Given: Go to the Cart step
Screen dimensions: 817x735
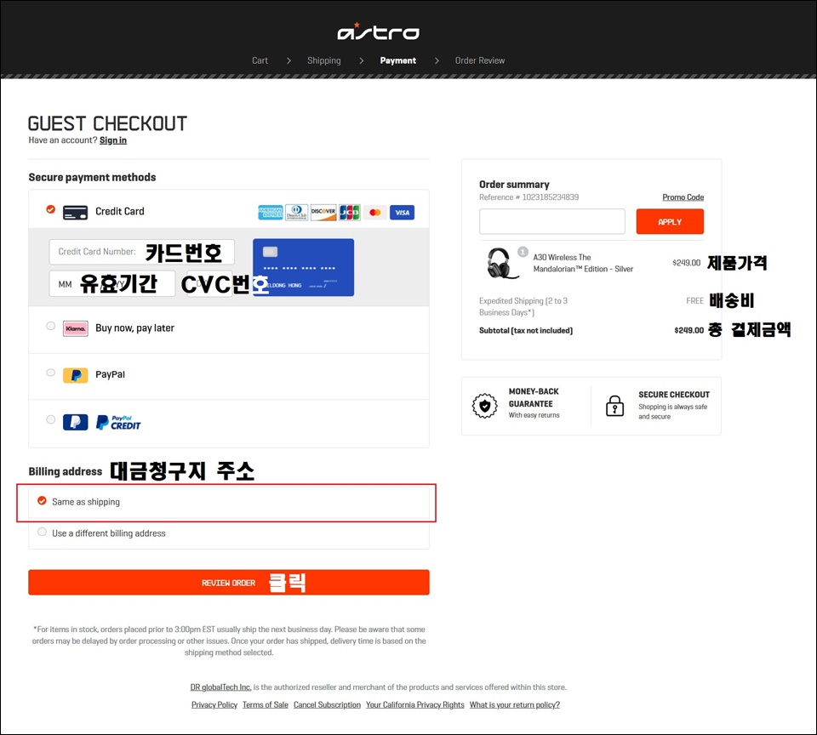Looking at the screenshot, I should pyautogui.click(x=260, y=60).
